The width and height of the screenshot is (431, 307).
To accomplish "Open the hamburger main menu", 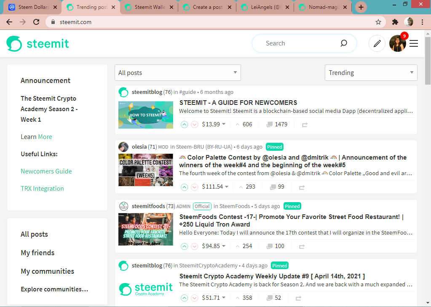I will [x=414, y=43].
